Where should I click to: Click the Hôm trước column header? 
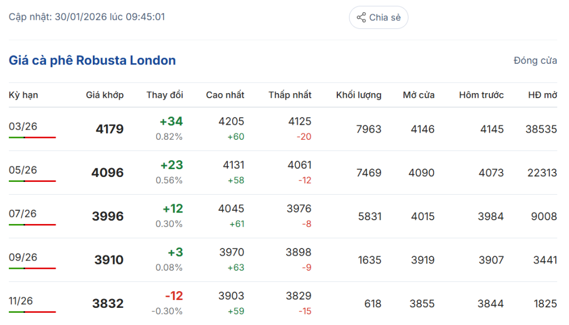point(481,95)
